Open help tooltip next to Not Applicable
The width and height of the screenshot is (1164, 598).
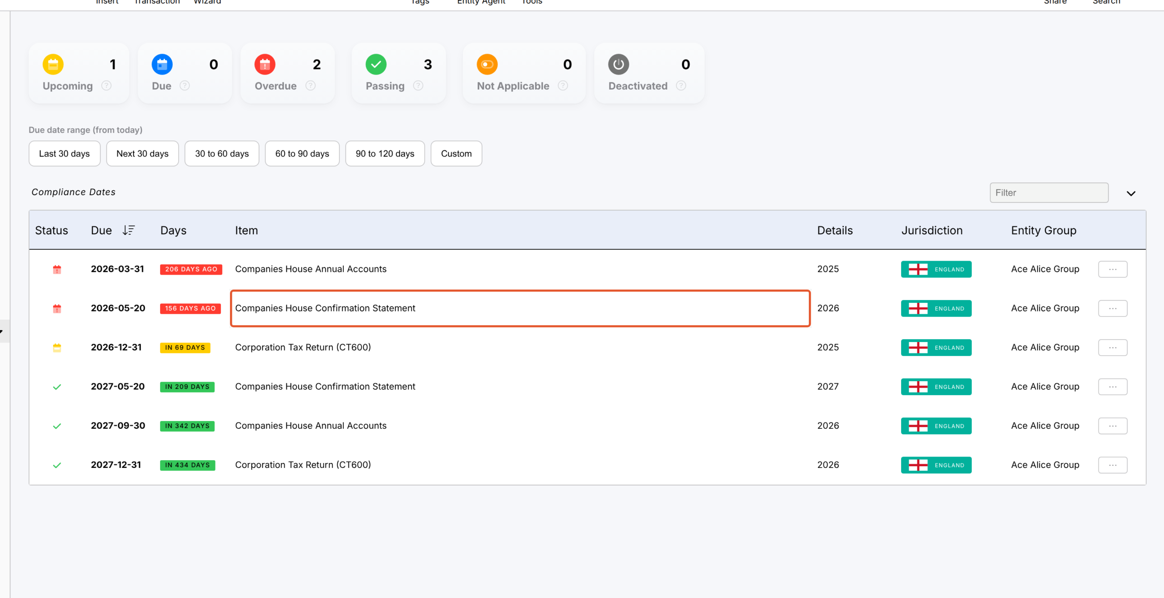click(563, 85)
